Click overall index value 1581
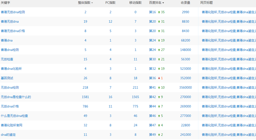This screenshot has width=256, height=140. 86,97
